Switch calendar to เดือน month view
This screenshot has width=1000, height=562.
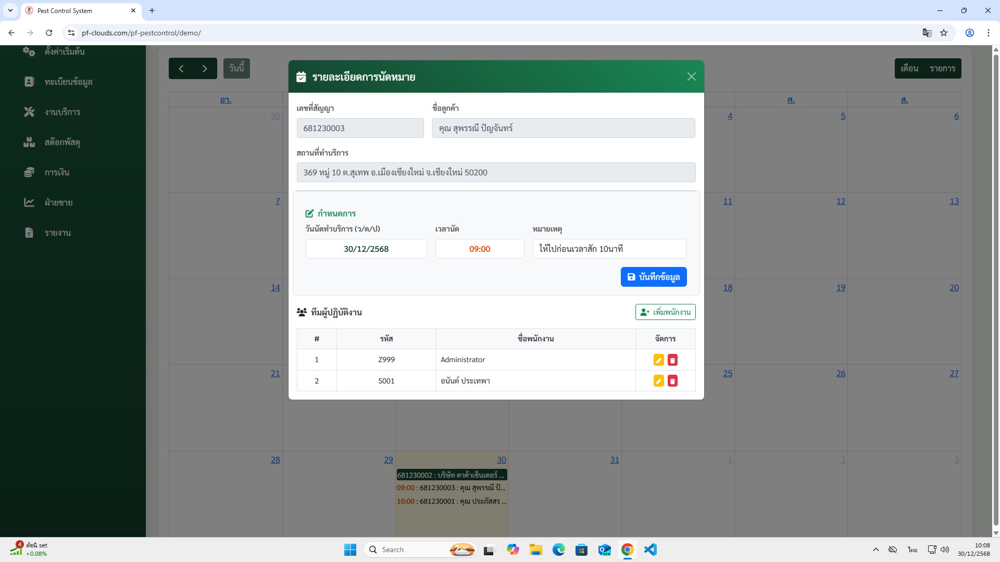tap(909, 69)
